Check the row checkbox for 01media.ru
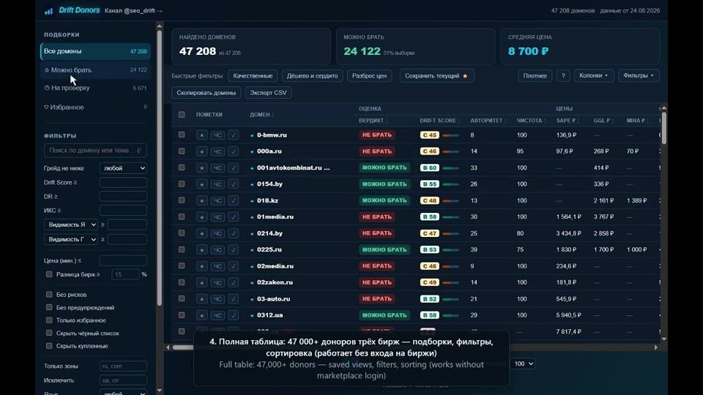Screen dimensions: 703x395 click(x=182, y=217)
